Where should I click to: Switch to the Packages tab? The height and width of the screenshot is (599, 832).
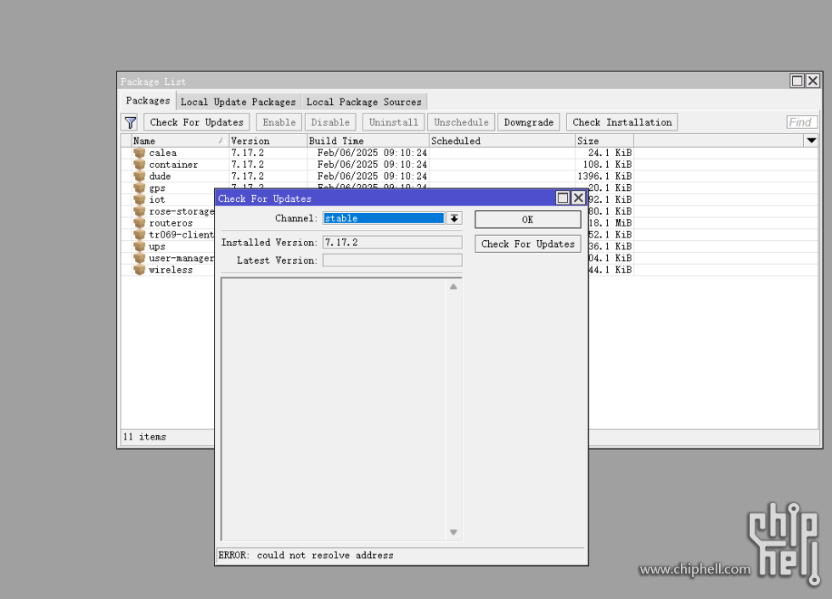pos(148,101)
